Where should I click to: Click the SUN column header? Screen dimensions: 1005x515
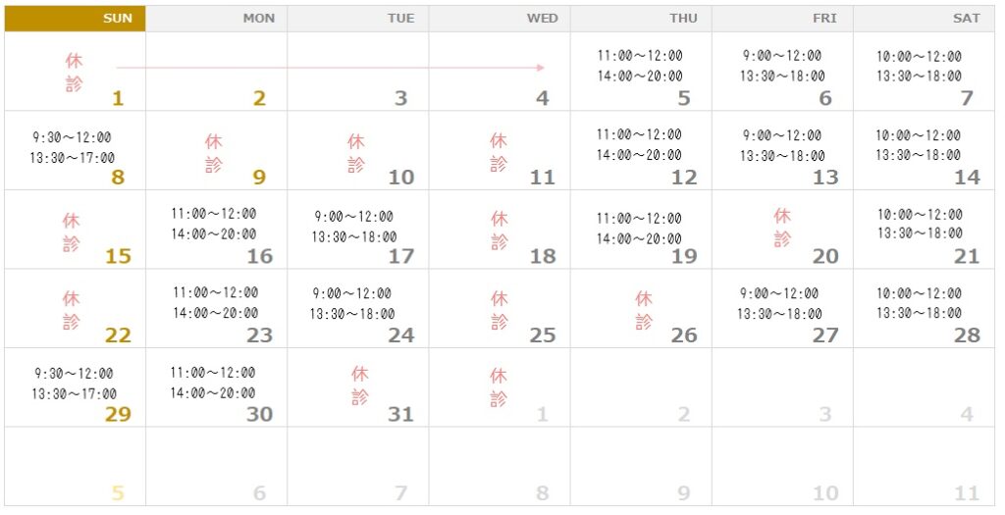pyautogui.click(x=75, y=19)
